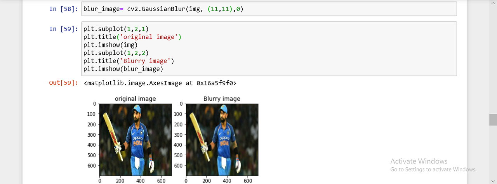
Task: Click the original image plot
Action: [136, 140]
